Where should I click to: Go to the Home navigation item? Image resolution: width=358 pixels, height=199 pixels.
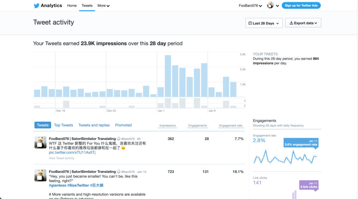click(x=72, y=6)
